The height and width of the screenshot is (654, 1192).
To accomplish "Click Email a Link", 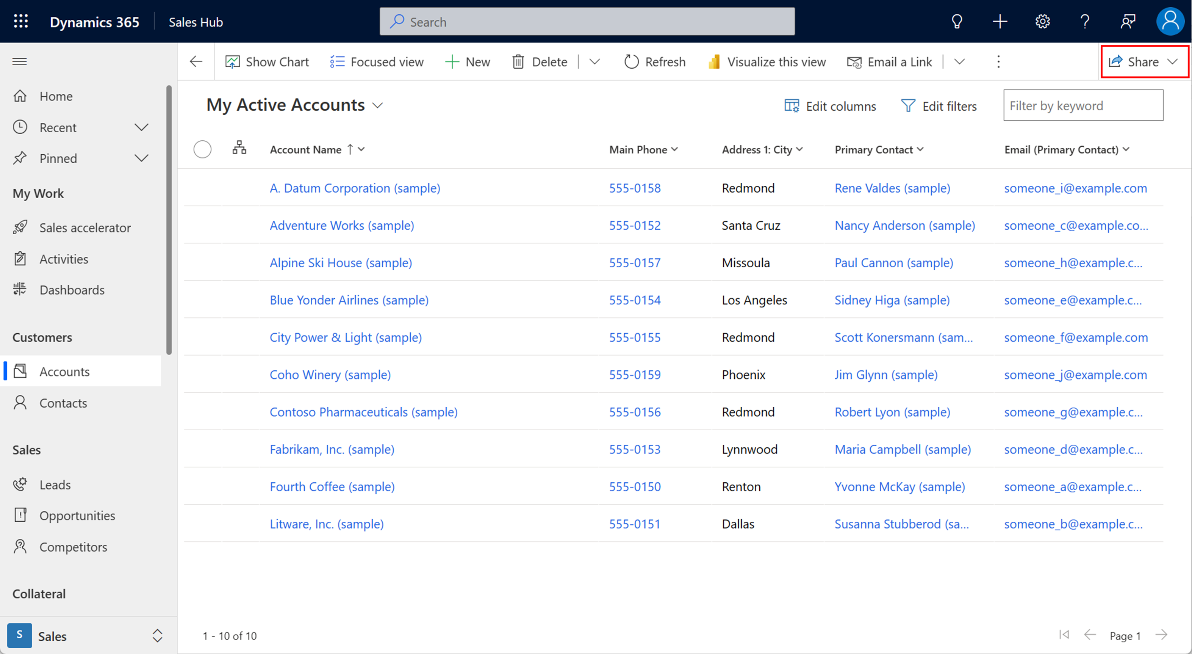I will (x=889, y=61).
